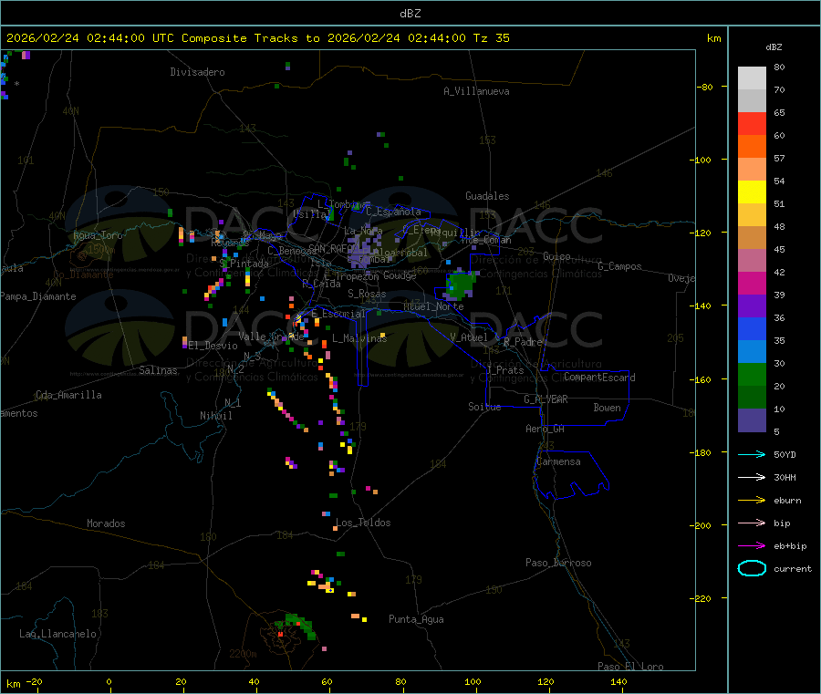Click the Pampa_Diamante place label
Screen dimensions: 821x694
tap(37, 296)
